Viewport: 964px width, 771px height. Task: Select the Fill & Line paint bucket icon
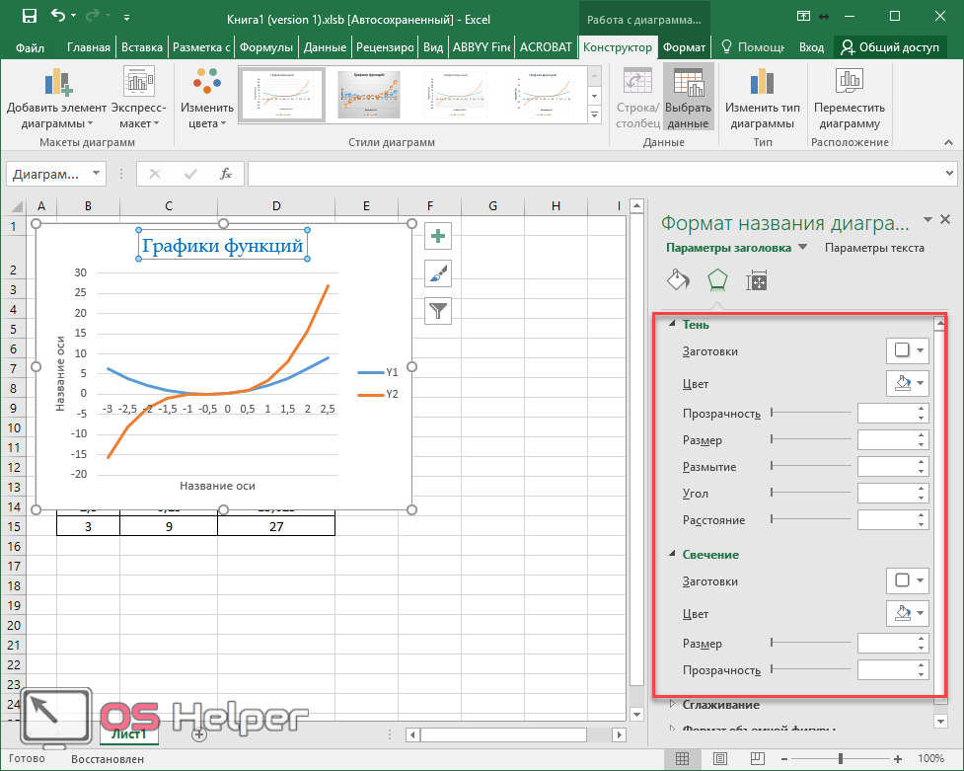678,280
